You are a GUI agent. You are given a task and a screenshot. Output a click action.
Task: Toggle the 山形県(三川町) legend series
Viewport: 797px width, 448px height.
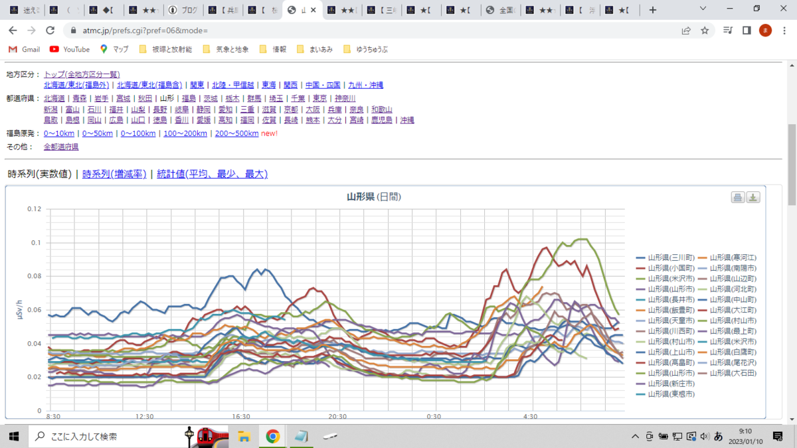(665, 258)
